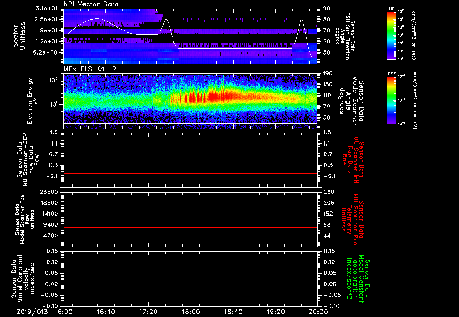
Task: Click the "DEF" label above the color bar
Action: point(391,74)
